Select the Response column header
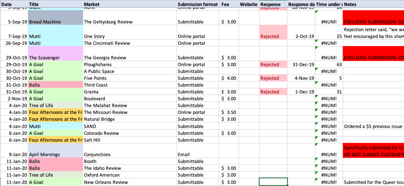Image resolution: width=404 pixels, height=186 pixels. click(x=273, y=4)
